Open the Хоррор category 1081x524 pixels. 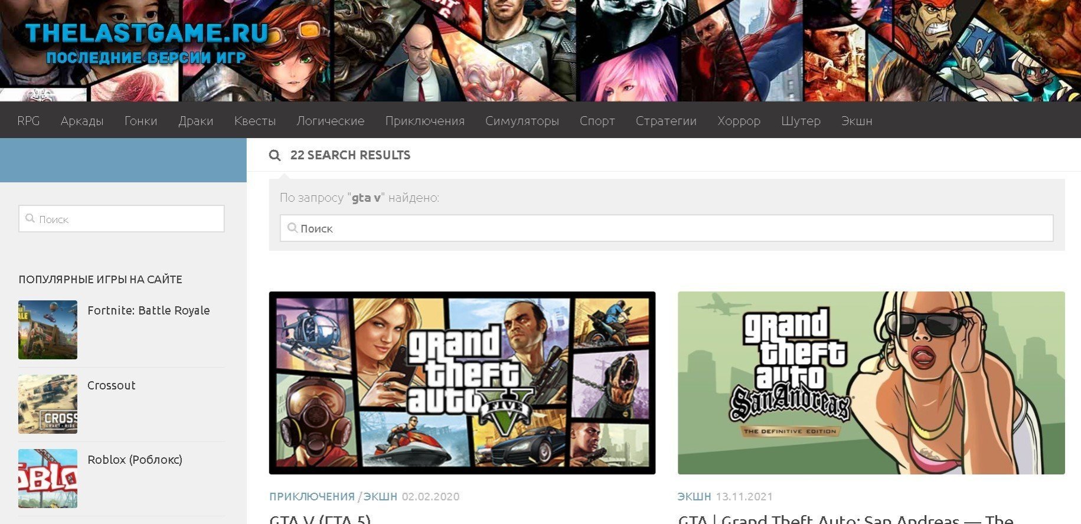739,121
